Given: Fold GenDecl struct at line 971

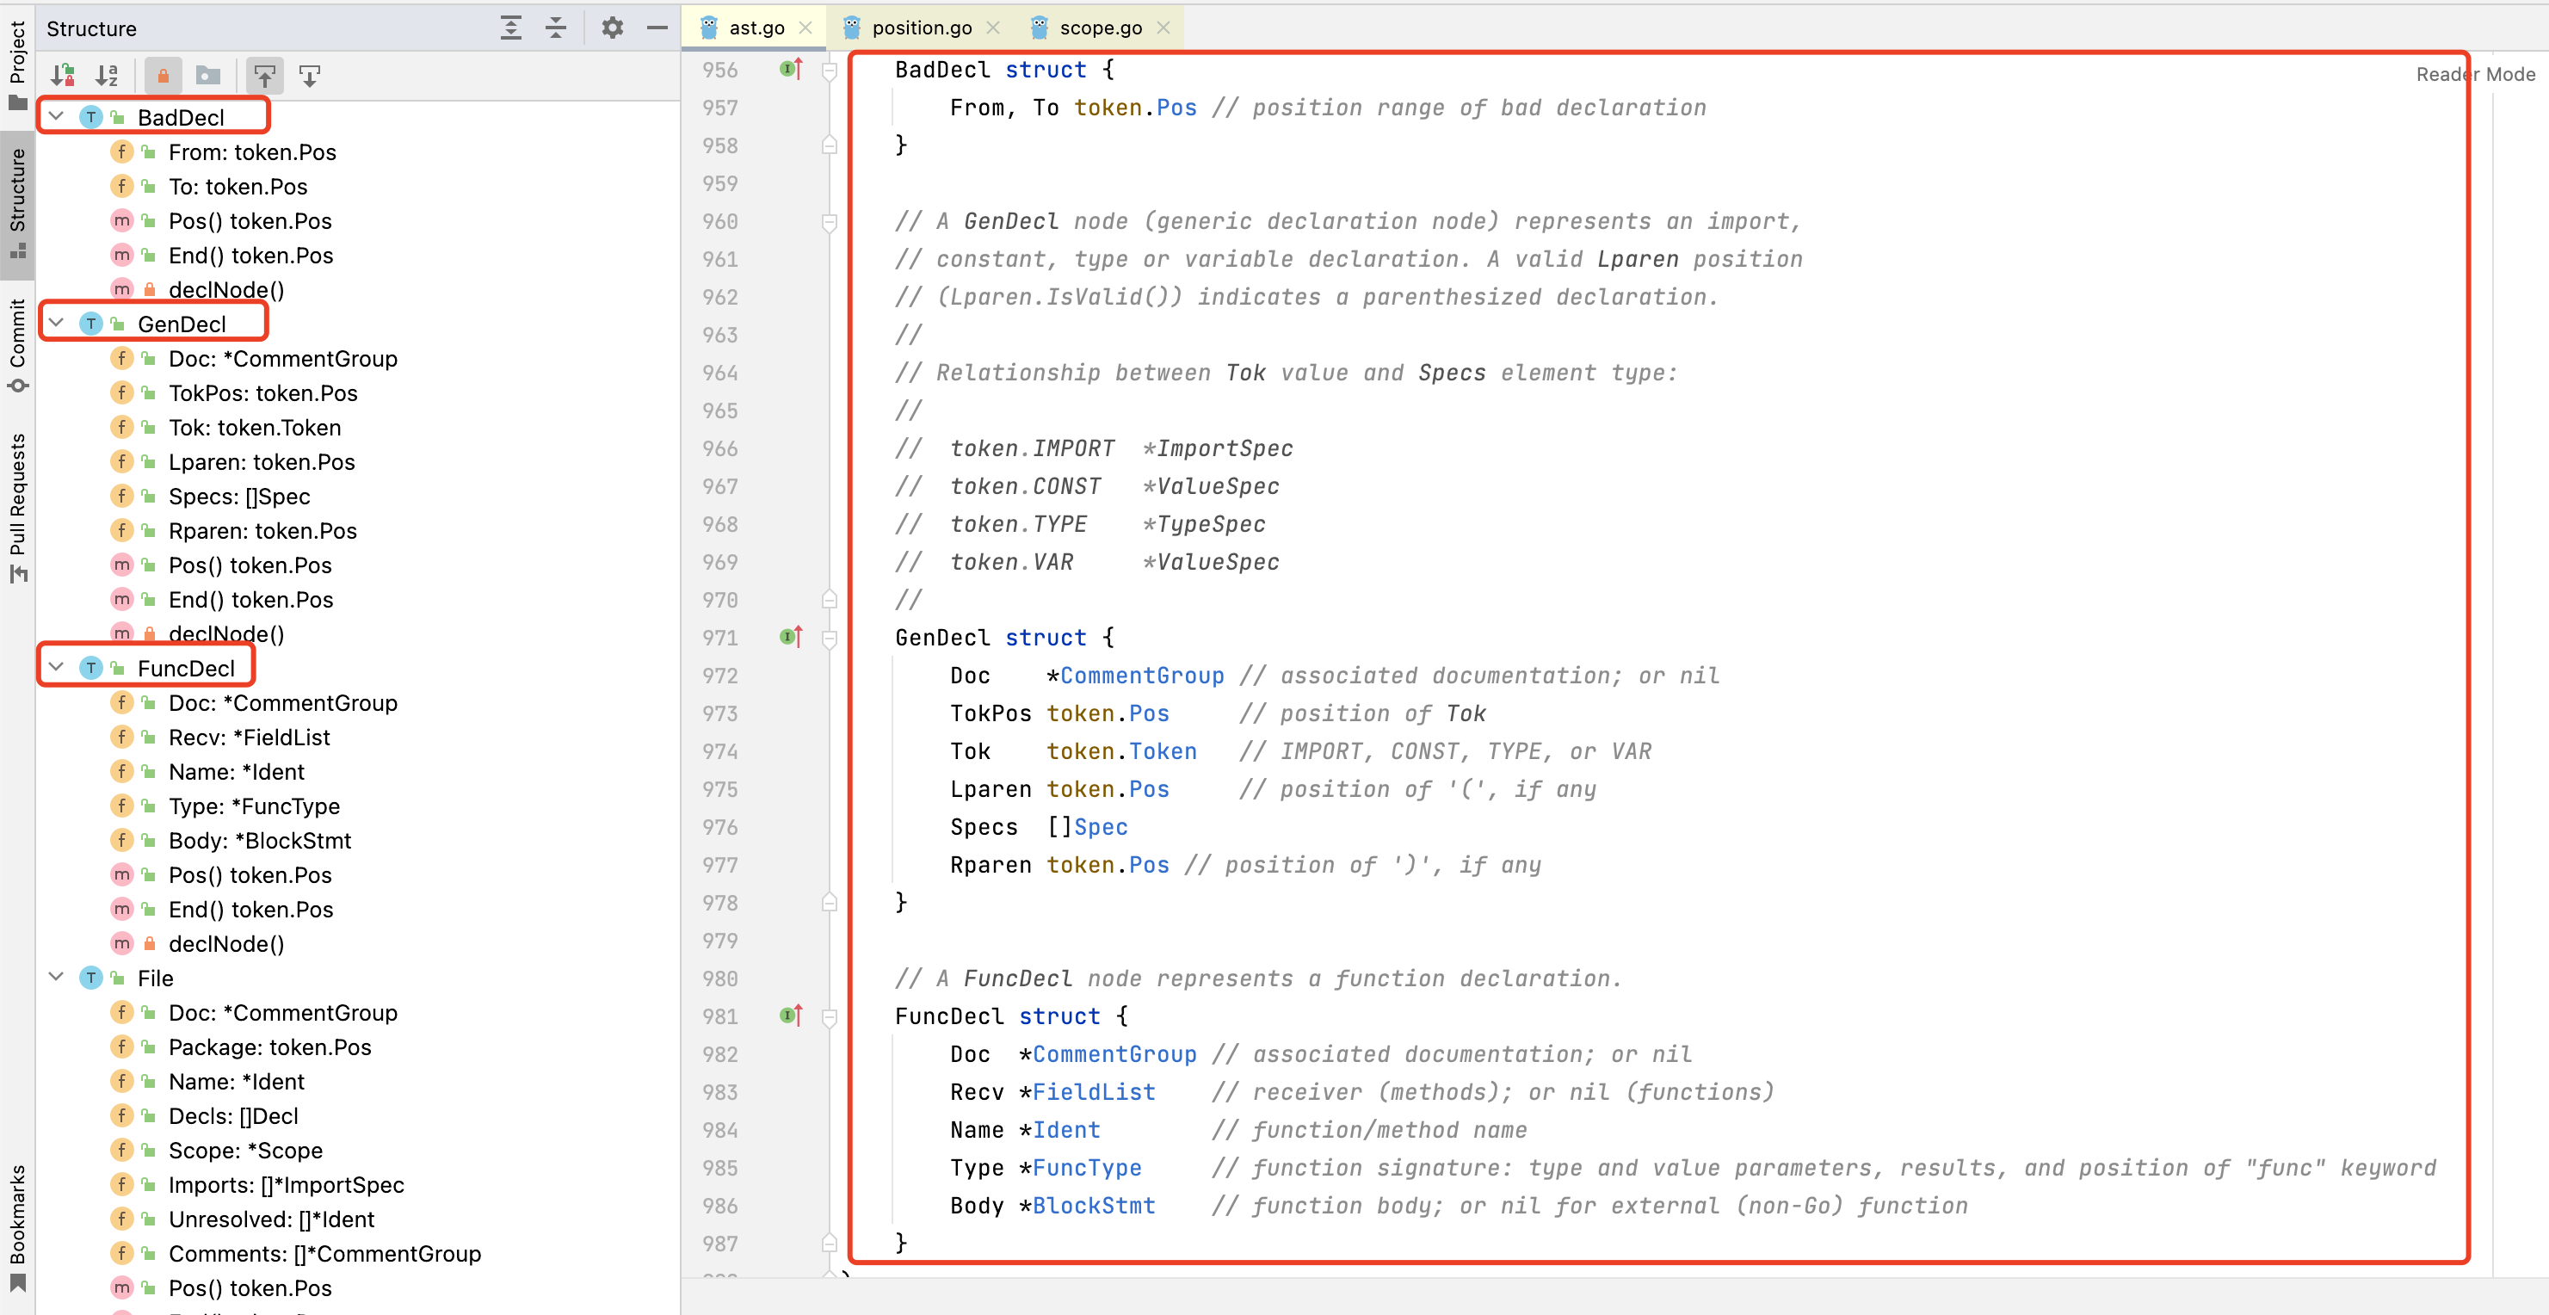Looking at the screenshot, I should tap(830, 639).
